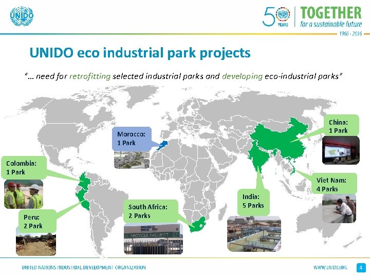
Task: Select the Morocco: 1 Park callout
Action: (x=132, y=138)
